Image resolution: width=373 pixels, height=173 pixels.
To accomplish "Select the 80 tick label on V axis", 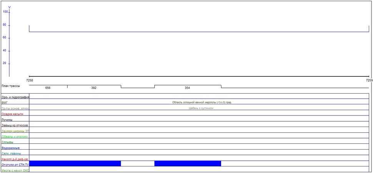I will tap(4, 25).
